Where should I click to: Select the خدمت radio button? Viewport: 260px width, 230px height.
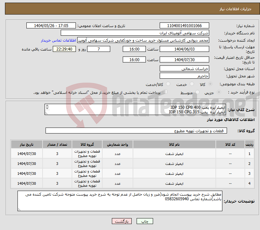tap(192, 84)
